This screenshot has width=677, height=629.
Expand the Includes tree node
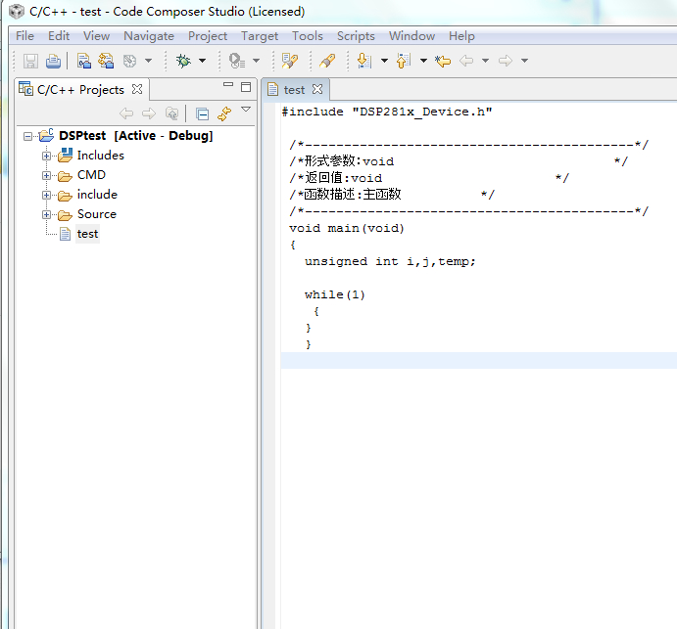46,157
